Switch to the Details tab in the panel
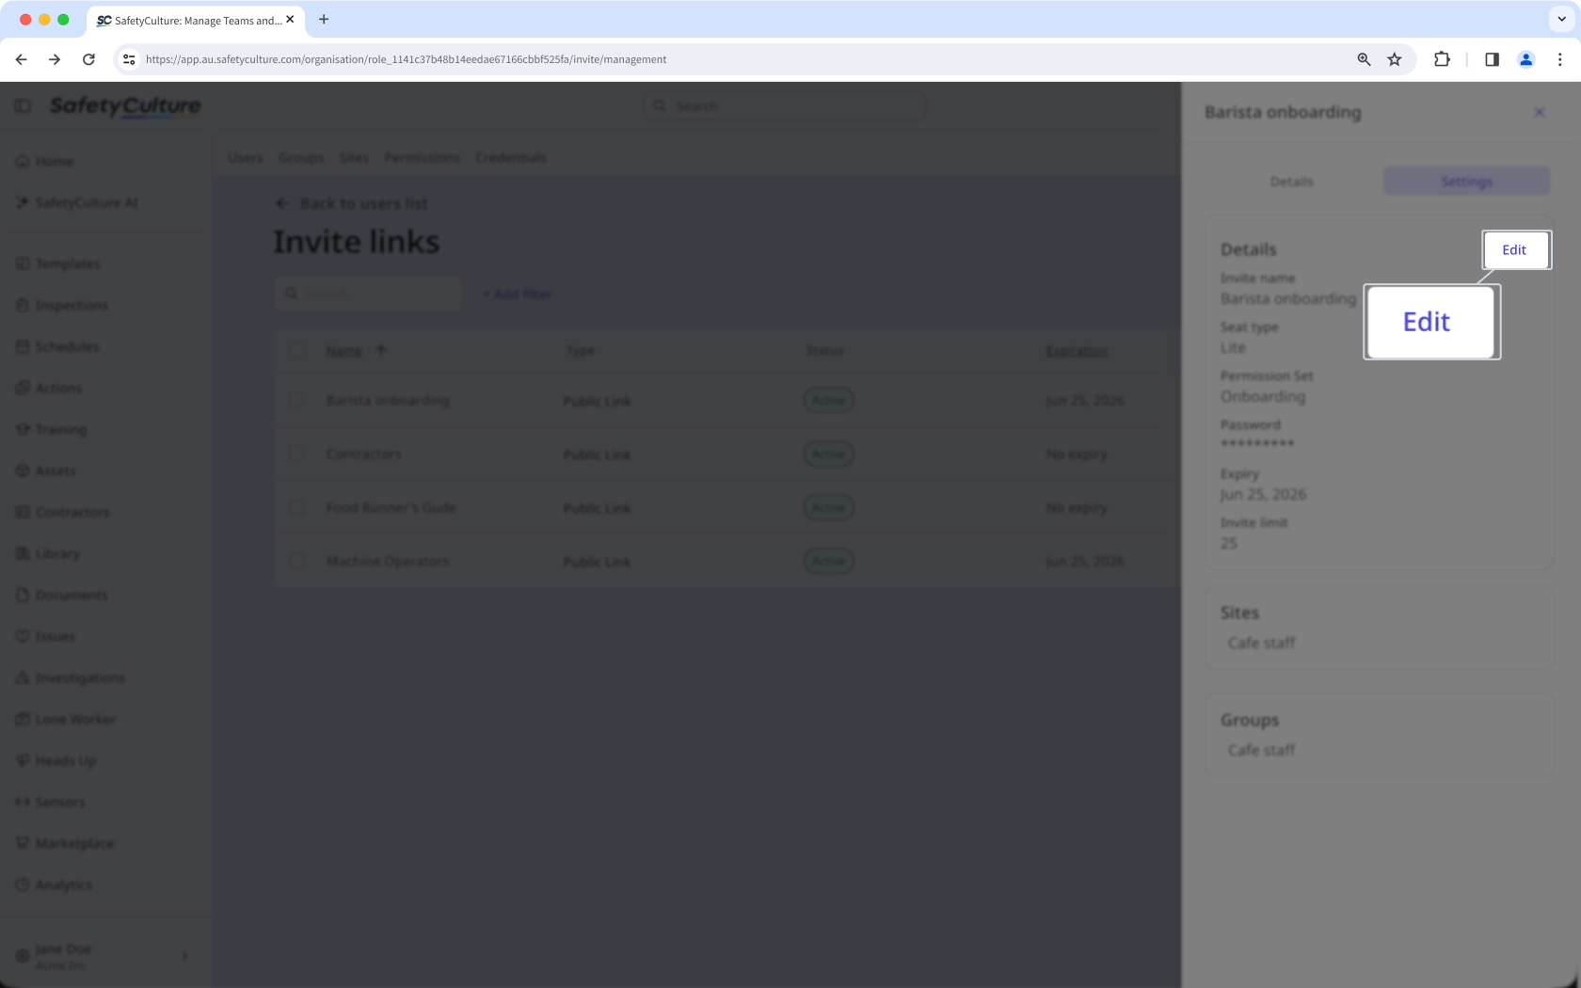Image resolution: width=1581 pixels, height=988 pixels. [1291, 182]
